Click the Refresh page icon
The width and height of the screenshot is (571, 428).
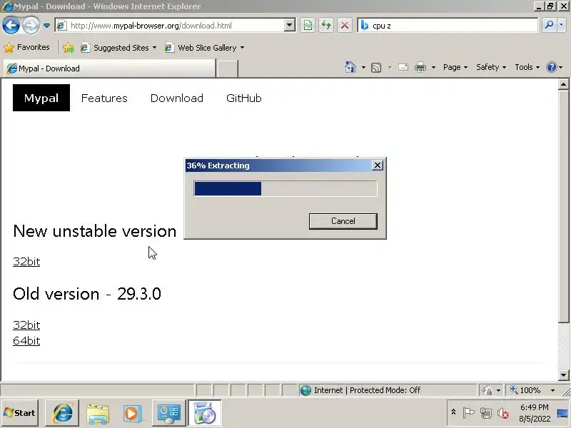326,26
